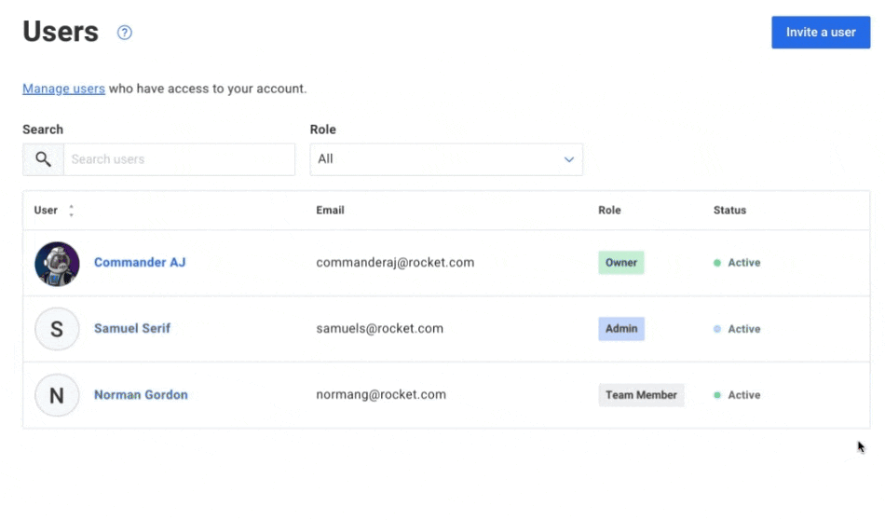Sort table by User column arrows

[72, 211]
